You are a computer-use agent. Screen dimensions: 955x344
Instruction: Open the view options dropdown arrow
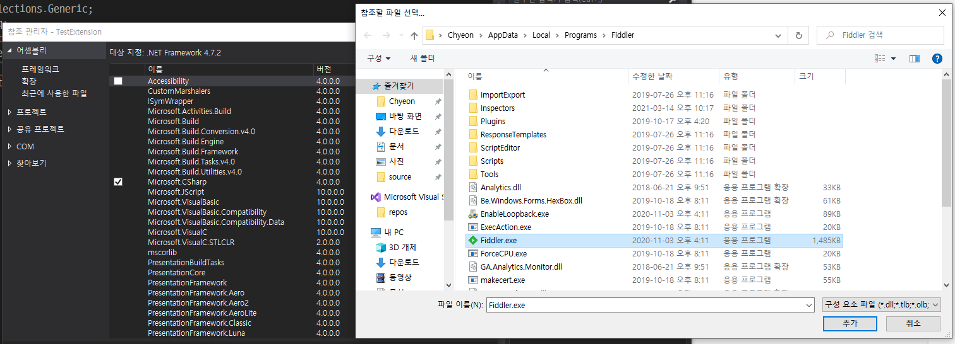893,59
